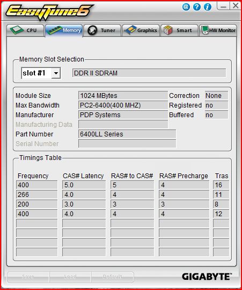Open the memory slot dropdown arrow
Screen dimensions: 242x290
(56, 73)
